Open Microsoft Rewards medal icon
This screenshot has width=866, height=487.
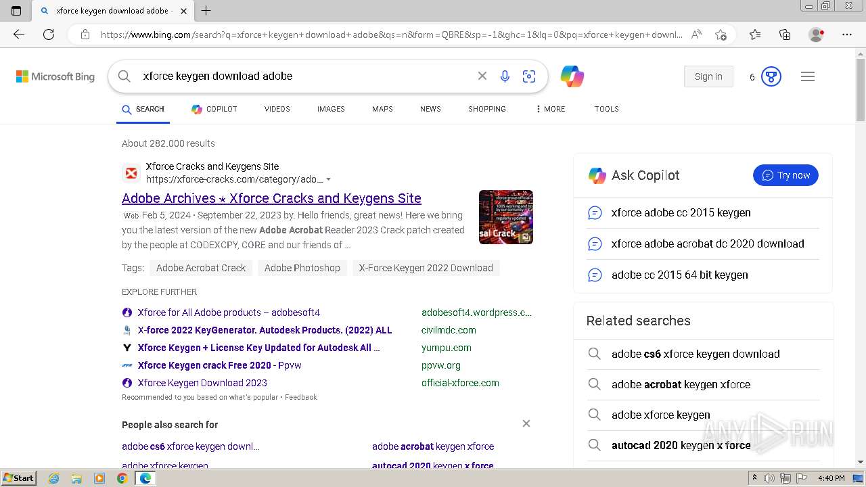tap(771, 76)
